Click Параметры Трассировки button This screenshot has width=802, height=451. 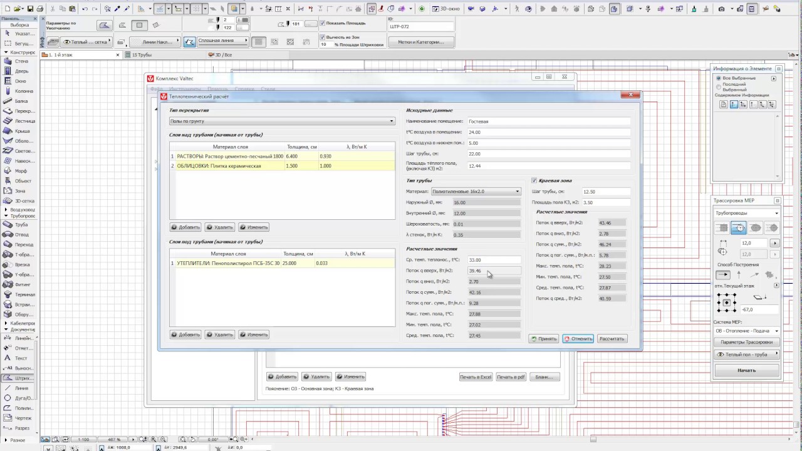click(747, 342)
